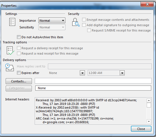156x137 pixels.
Task: Close the Properties dialog with the red X
Action: pyautogui.click(x=147, y=4)
